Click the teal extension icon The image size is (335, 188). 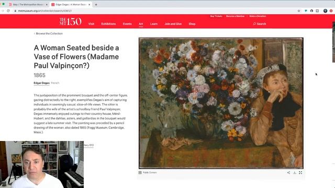(306, 11)
